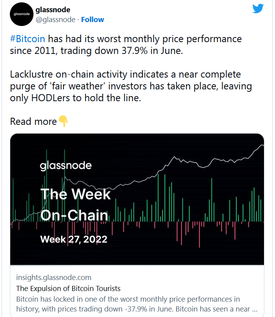Click the Week 27, 2022 caption
Viewport: 275px width, 317px height.
74,239
